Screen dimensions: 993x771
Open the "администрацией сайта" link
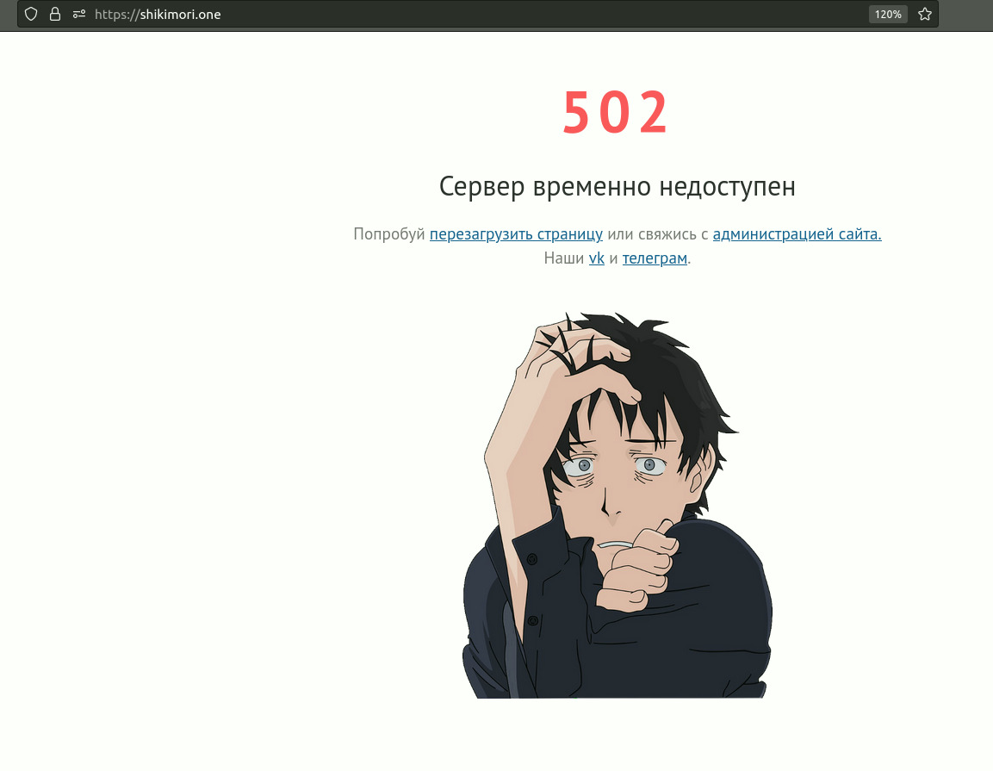click(x=797, y=233)
